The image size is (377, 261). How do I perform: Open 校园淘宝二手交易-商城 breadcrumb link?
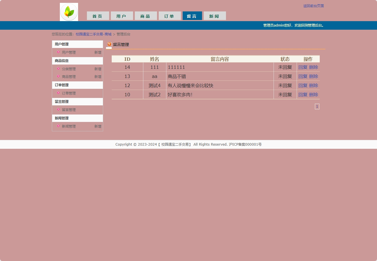[93, 34]
